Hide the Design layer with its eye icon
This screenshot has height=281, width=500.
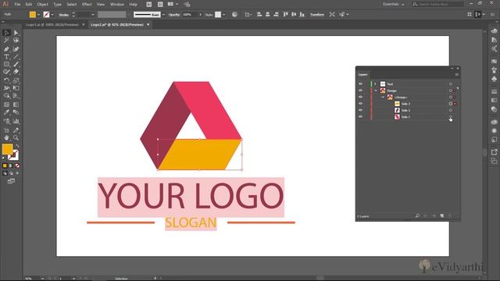360,91
